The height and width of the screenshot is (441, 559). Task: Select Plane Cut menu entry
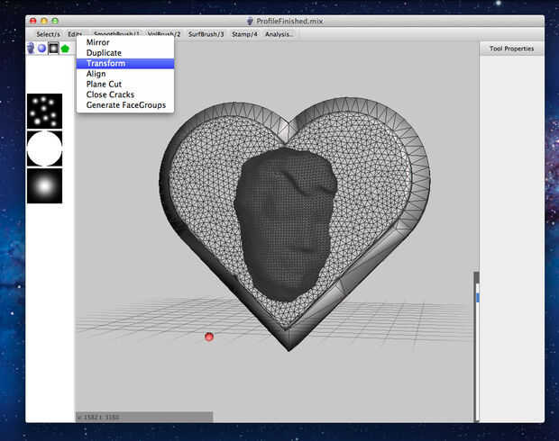click(x=104, y=85)
